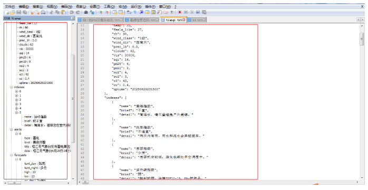The width and height of the screenshot is (368, 190).
Task: Open the 插件(P) menu
Action: [150, 6]
